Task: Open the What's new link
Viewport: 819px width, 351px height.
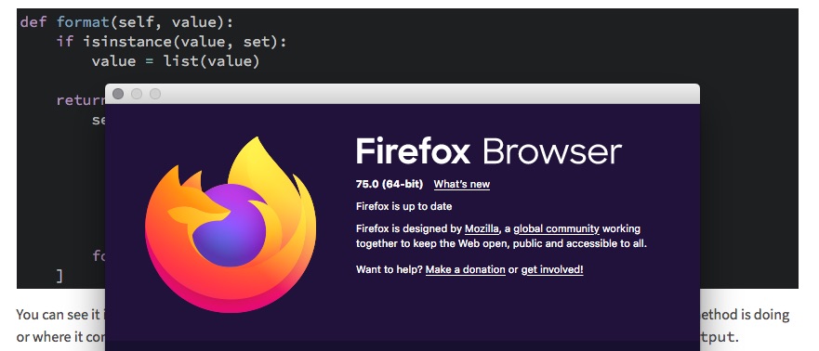Action: click(x=462, y=184)
